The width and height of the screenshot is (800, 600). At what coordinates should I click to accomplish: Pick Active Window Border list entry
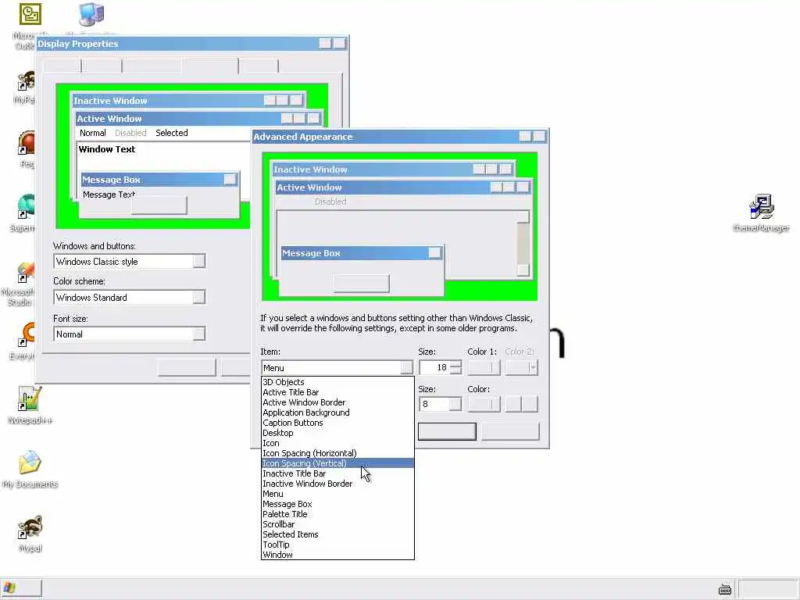(x=337, y=402)
